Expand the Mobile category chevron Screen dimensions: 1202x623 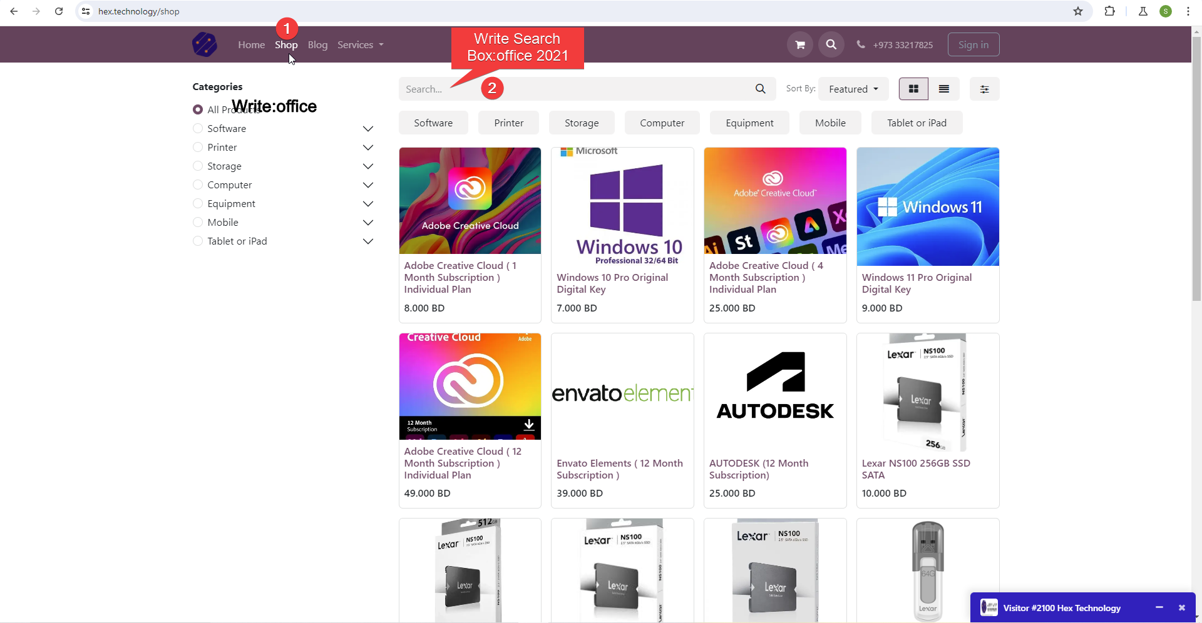pyautogui.click(x=368, y=223)
